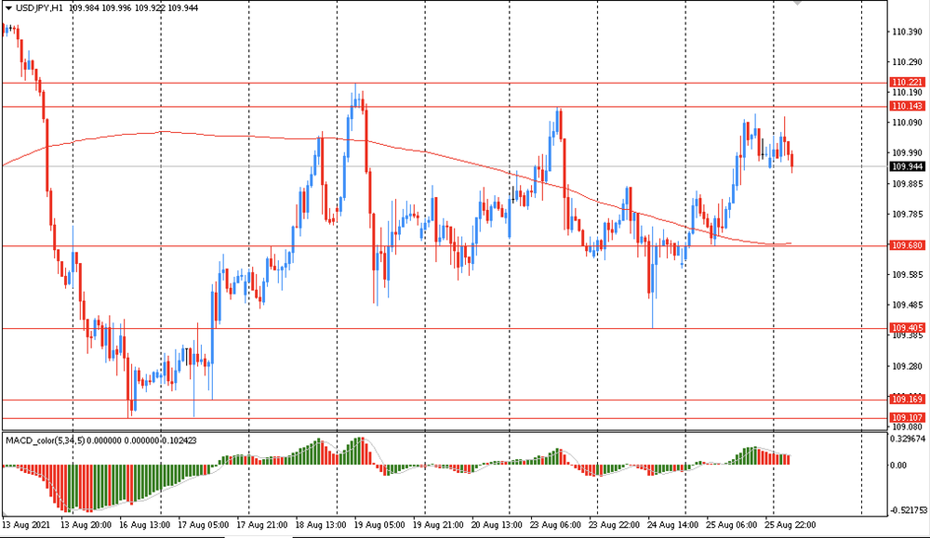Image resolution: width=930 pixels, height=538 pixels.
Task: Select the MACD_color(5,34,5) indicator label
Action: click(45, 440)
